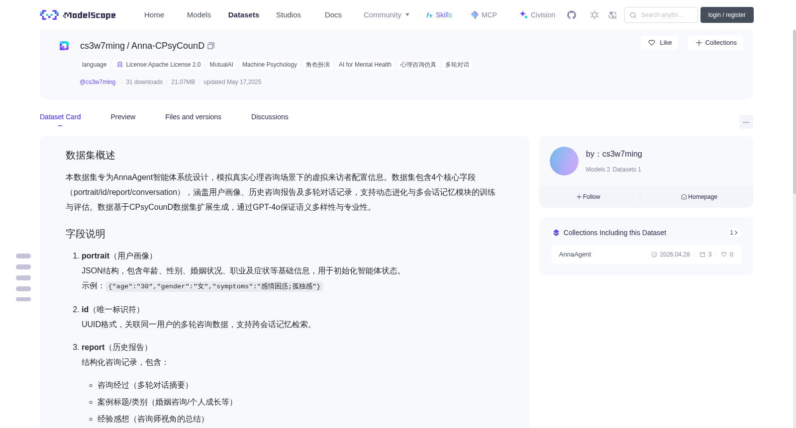Screen dimensions: 796x428
Task: Click the cs3w7ming owner name in title
Action: coord(102,46)
